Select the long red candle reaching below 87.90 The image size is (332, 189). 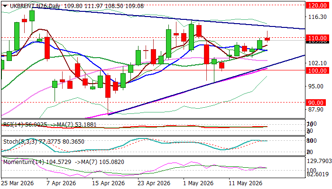coord(108,86)
